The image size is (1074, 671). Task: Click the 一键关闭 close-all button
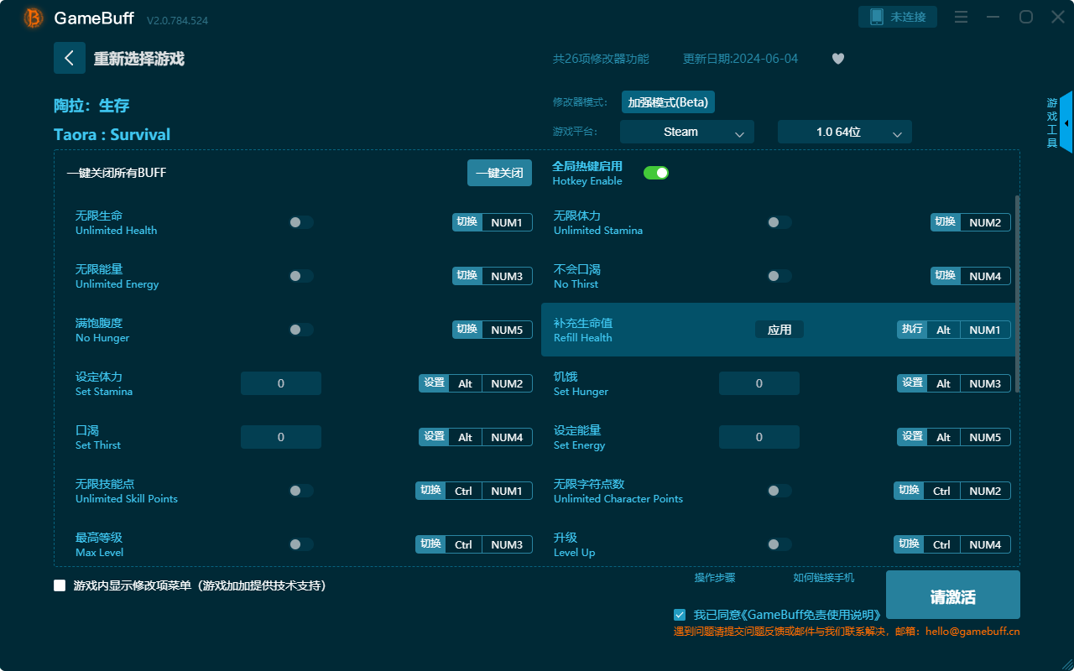tap(499, 173)
